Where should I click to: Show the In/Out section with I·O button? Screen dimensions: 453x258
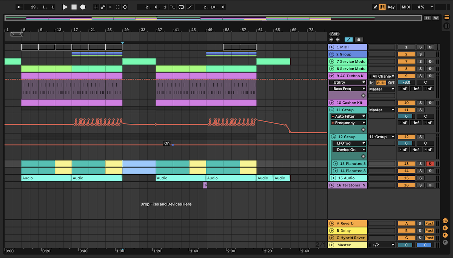pyautogui.click(x=445, y=221)
